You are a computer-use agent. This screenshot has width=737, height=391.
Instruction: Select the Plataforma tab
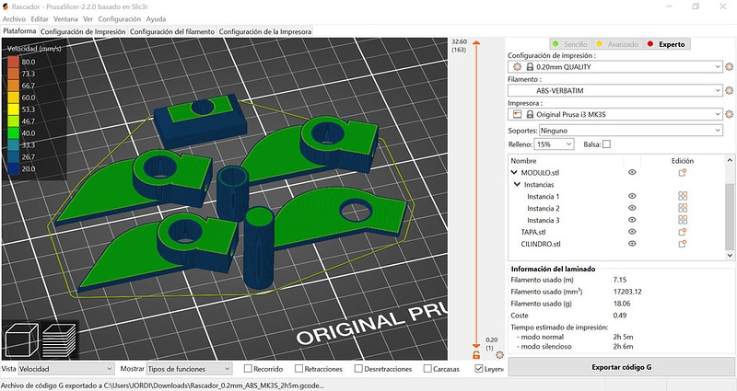tap(19, 31)
